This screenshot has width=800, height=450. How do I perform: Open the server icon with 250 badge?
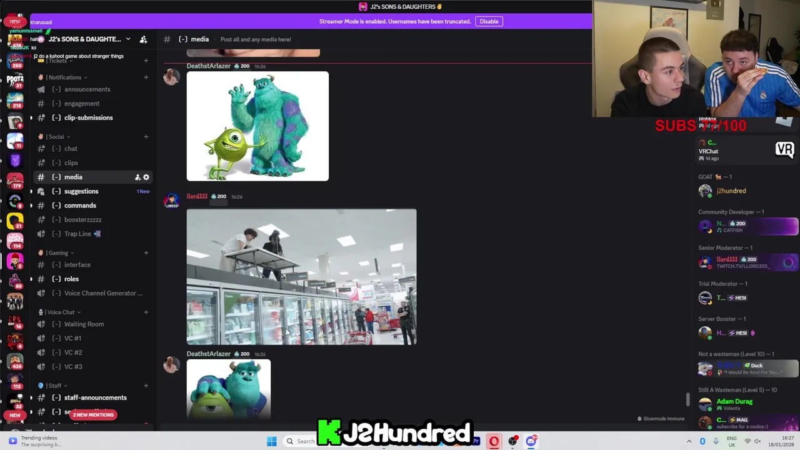[15, 61]
